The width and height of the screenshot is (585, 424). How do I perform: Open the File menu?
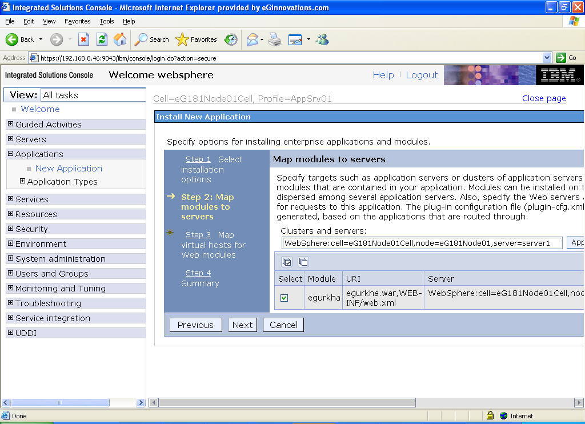click(x=10, y=21)
